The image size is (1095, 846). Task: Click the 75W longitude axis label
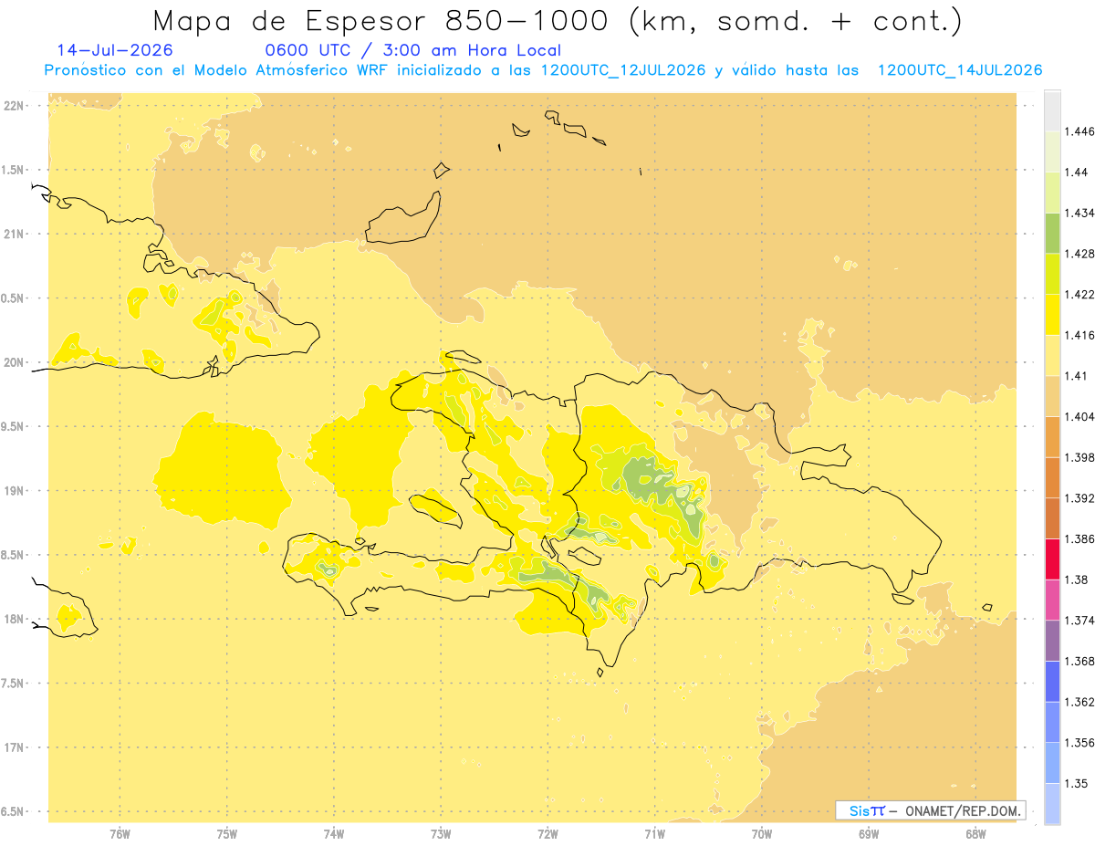coord(226,834)
